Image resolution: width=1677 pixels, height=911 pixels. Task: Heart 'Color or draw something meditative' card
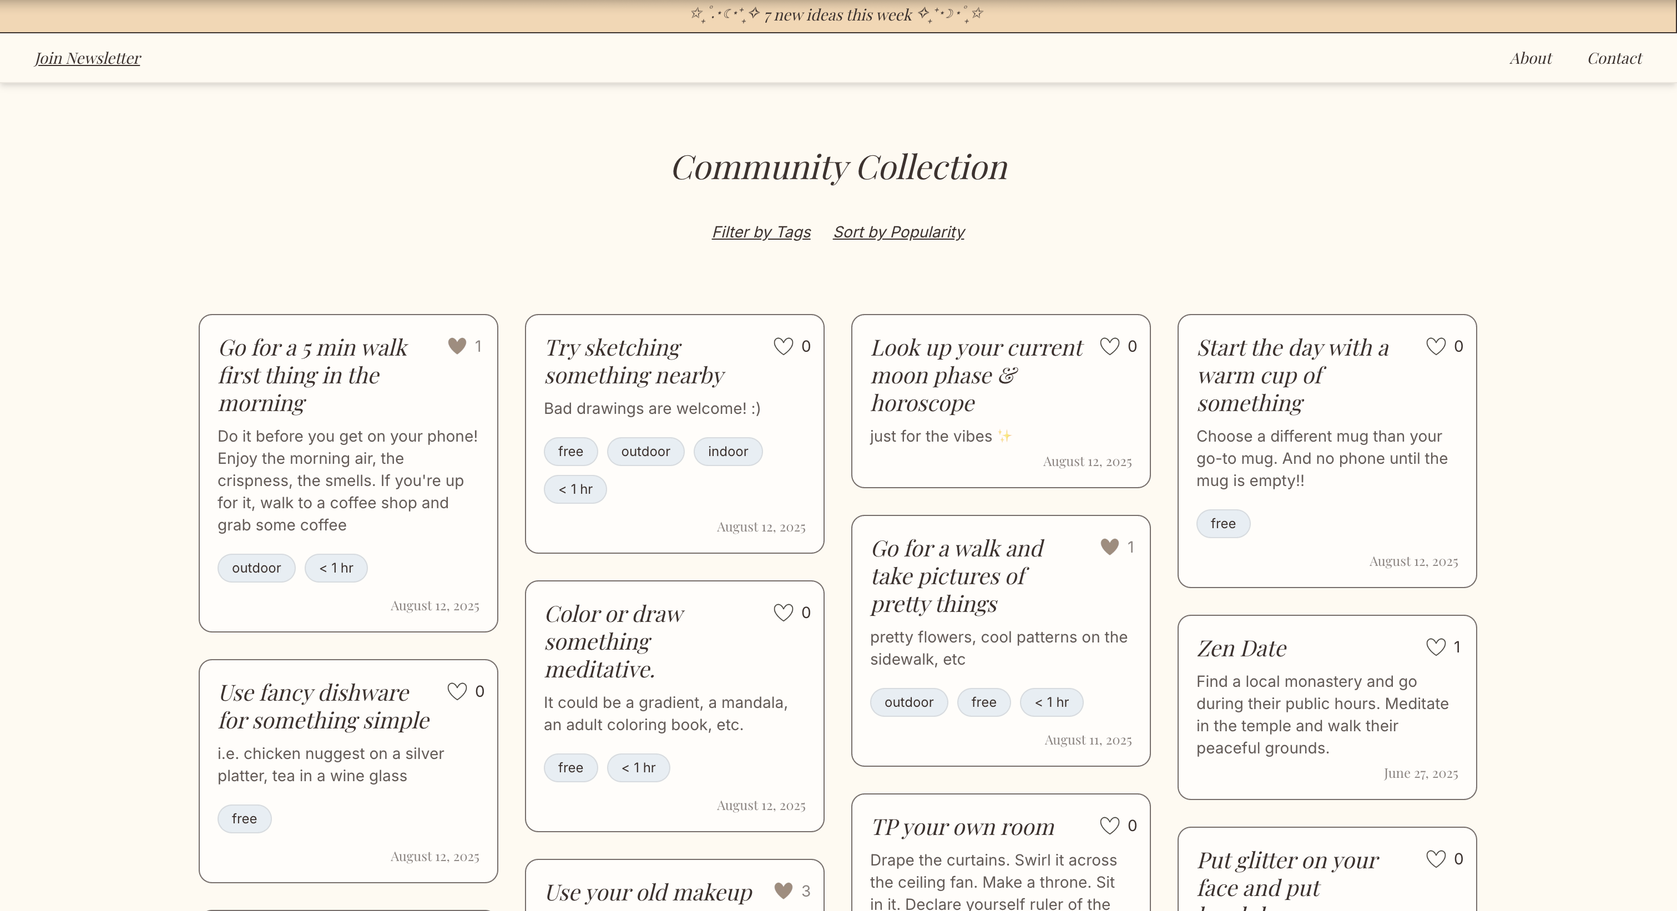click(x=783, y=613)
